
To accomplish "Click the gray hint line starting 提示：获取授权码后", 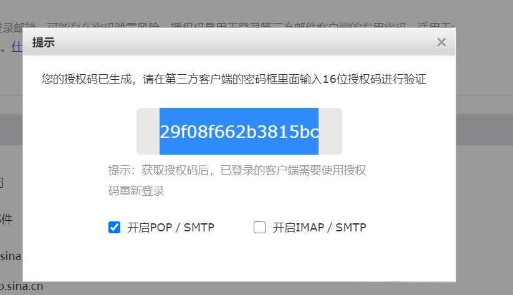I will click(237, 170).
